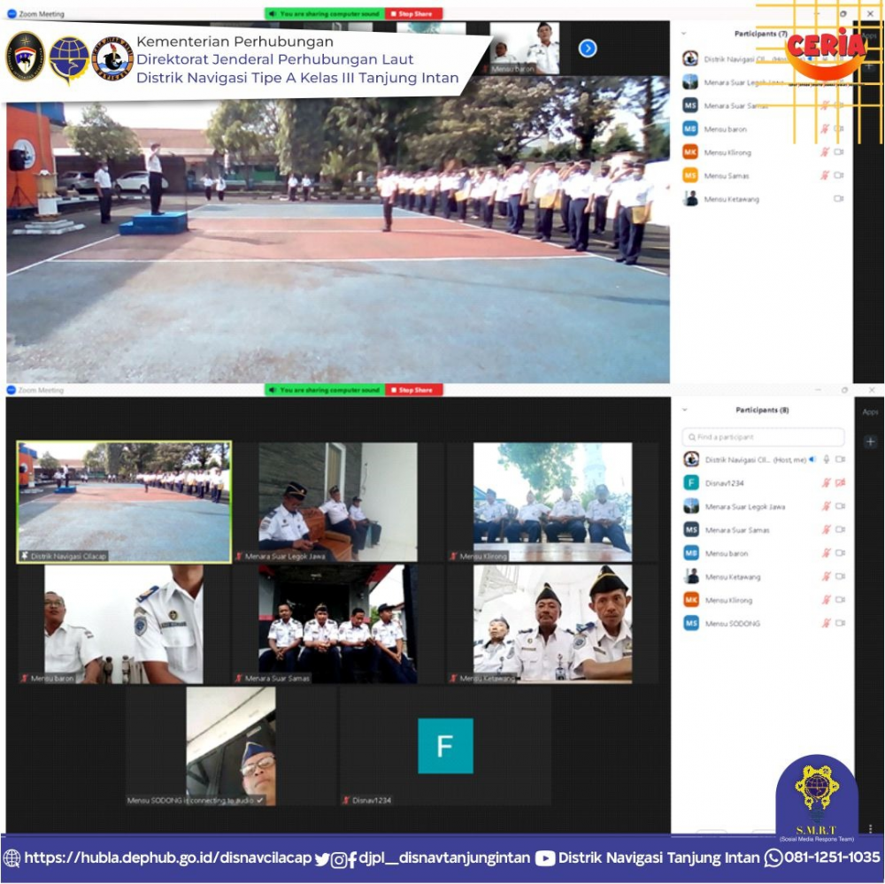The image size is (885, 884).
Task: Click the camera icon in the Distrik Navigasi host row of Participants (8)
Action: (840, 459)
